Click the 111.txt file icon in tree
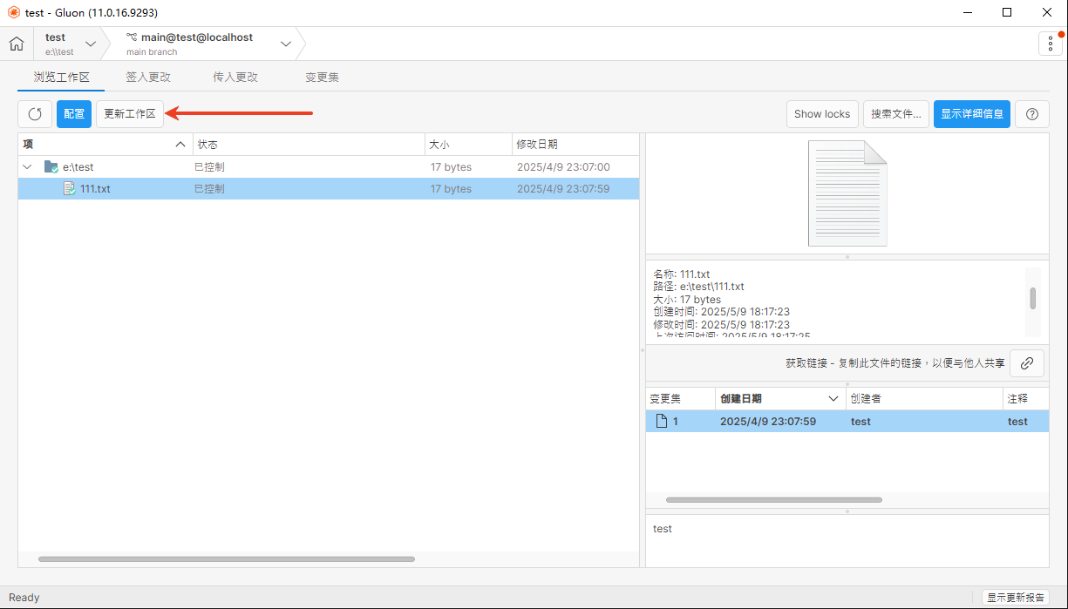1068x609 pixels. (69, 189)
